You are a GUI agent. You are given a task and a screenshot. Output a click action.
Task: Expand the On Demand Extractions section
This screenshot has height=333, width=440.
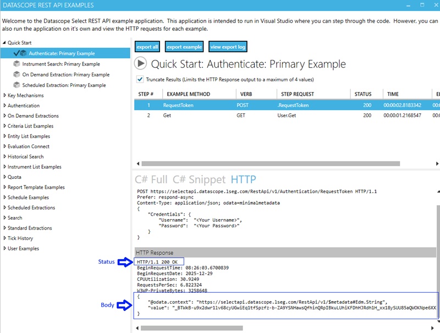point(4,116)
